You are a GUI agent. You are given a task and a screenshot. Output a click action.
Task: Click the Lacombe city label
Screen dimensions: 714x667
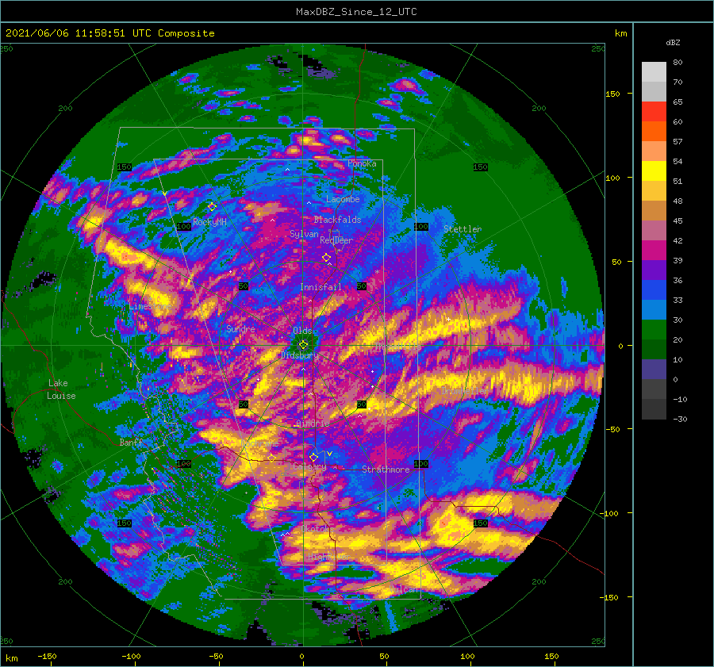pos(343,199)
